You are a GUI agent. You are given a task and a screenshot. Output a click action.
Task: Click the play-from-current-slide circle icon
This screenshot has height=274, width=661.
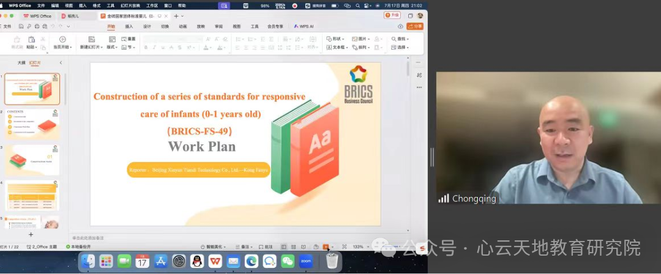tap(62, 39)
